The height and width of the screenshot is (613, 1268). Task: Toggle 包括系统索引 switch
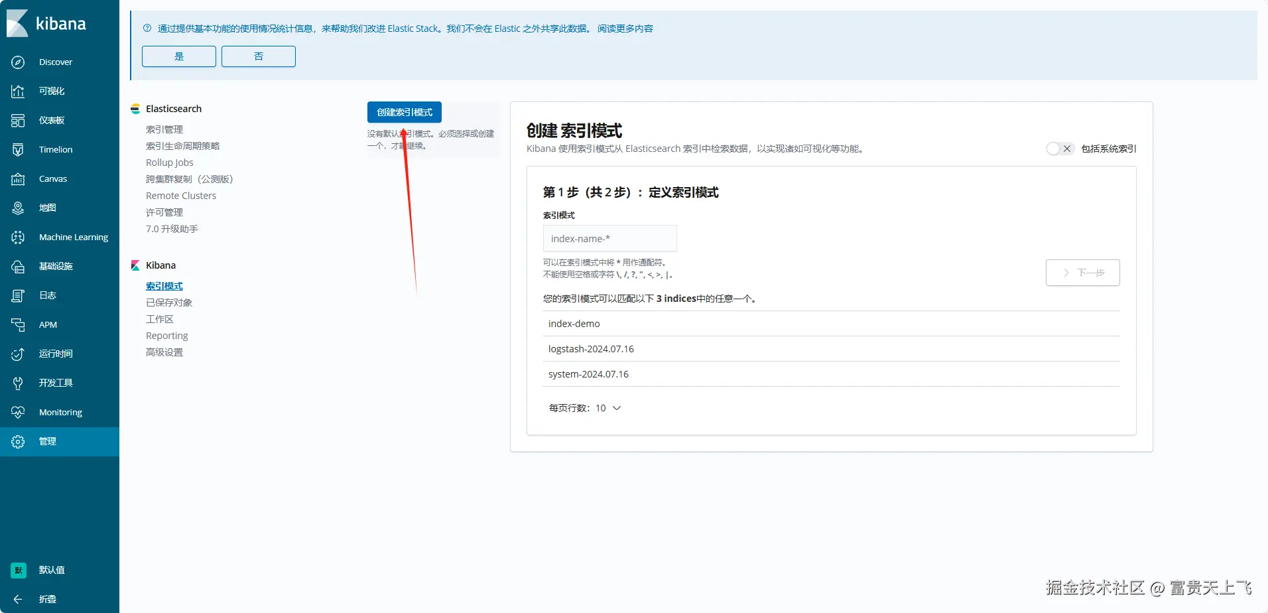tap(1059, 149)
